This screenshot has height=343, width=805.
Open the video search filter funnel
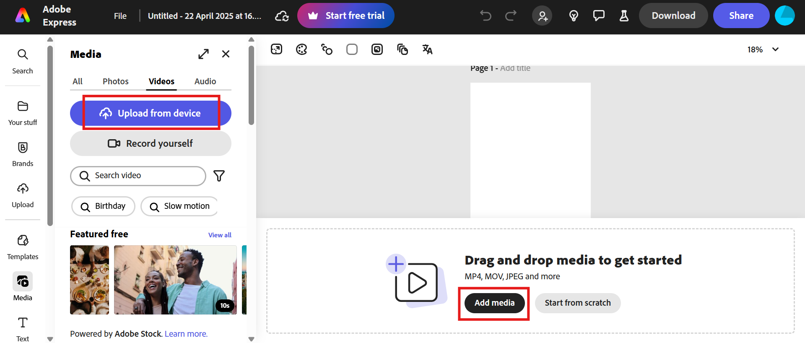(x=219, y=176)
